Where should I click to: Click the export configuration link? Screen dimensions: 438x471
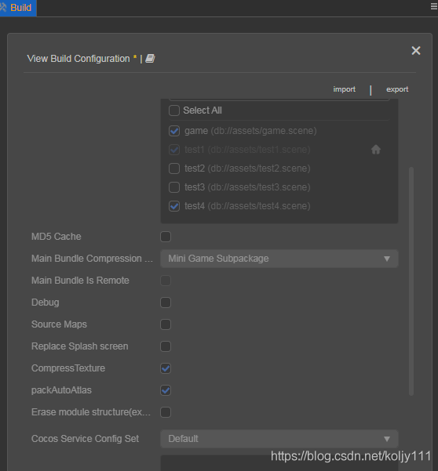(x=397, y=89)
